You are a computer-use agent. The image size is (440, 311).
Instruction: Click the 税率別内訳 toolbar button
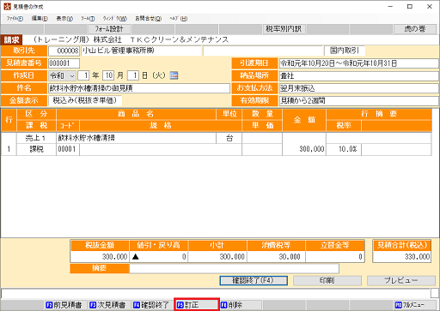click(x=284, y=29)
